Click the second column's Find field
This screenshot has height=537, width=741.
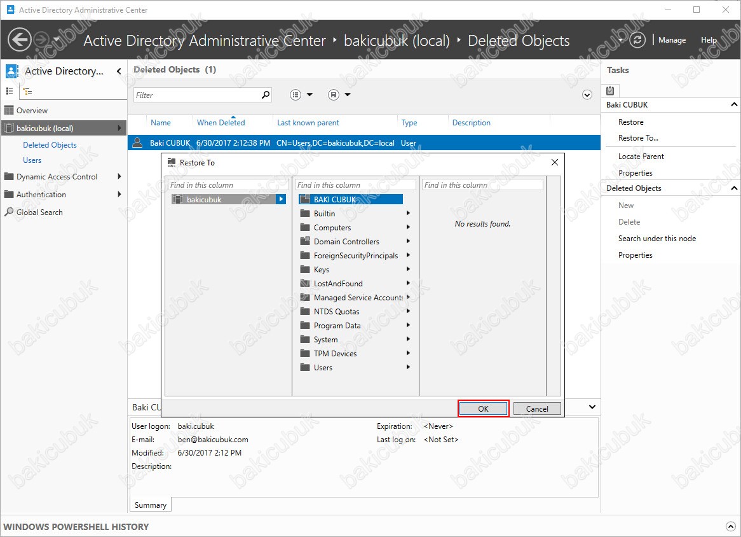point(355,185)
